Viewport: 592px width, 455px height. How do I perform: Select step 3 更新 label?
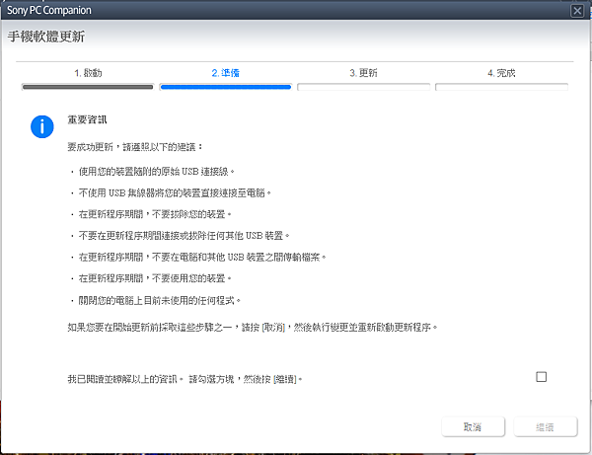click(363, 73)
